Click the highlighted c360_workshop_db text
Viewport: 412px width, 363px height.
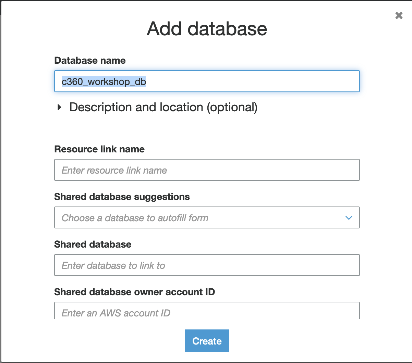coord(104,82)
